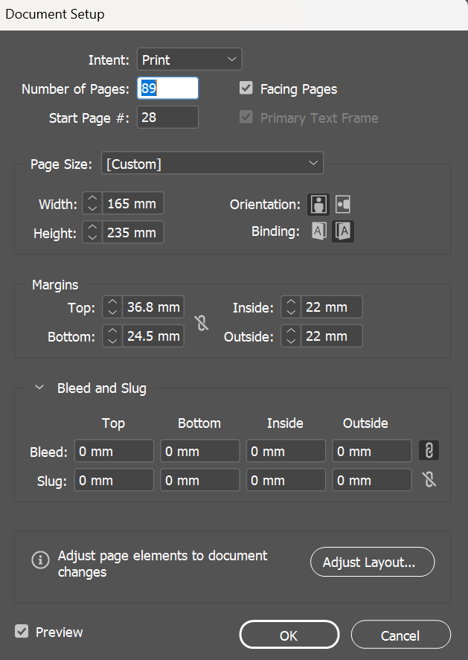Click the Primary Text Frame checkbox
The height and width of the screenshot is (660, 468).
coord(246,118)
